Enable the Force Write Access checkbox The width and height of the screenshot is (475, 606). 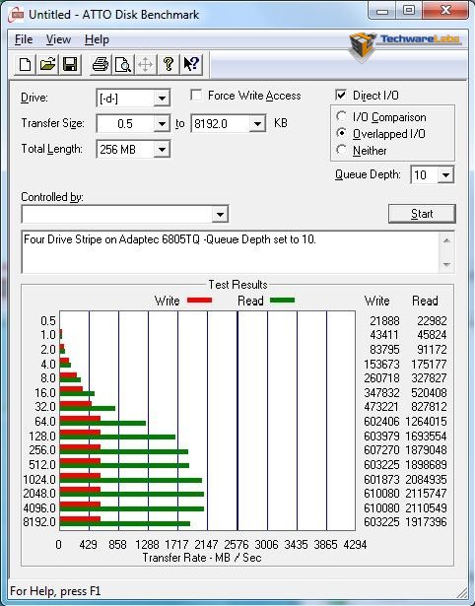coord(196,95)
